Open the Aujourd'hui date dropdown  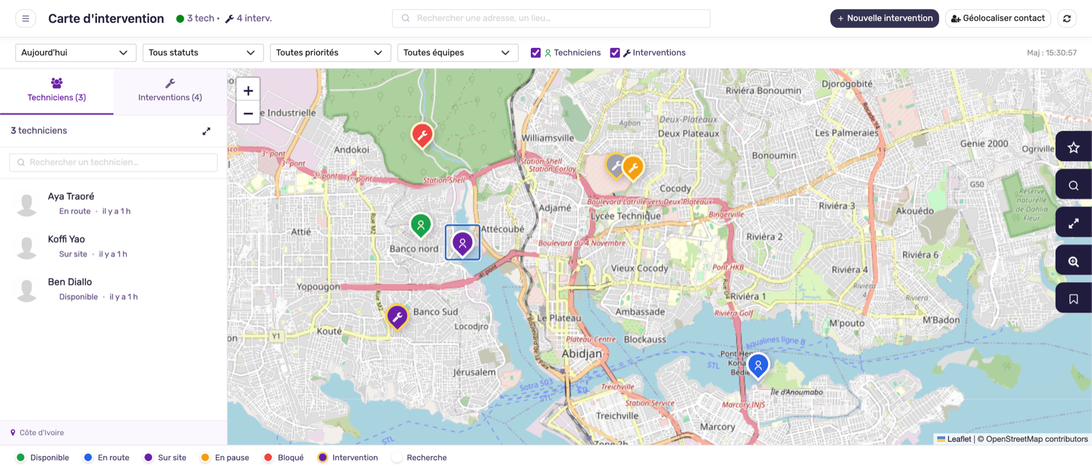tap(76, 53)
